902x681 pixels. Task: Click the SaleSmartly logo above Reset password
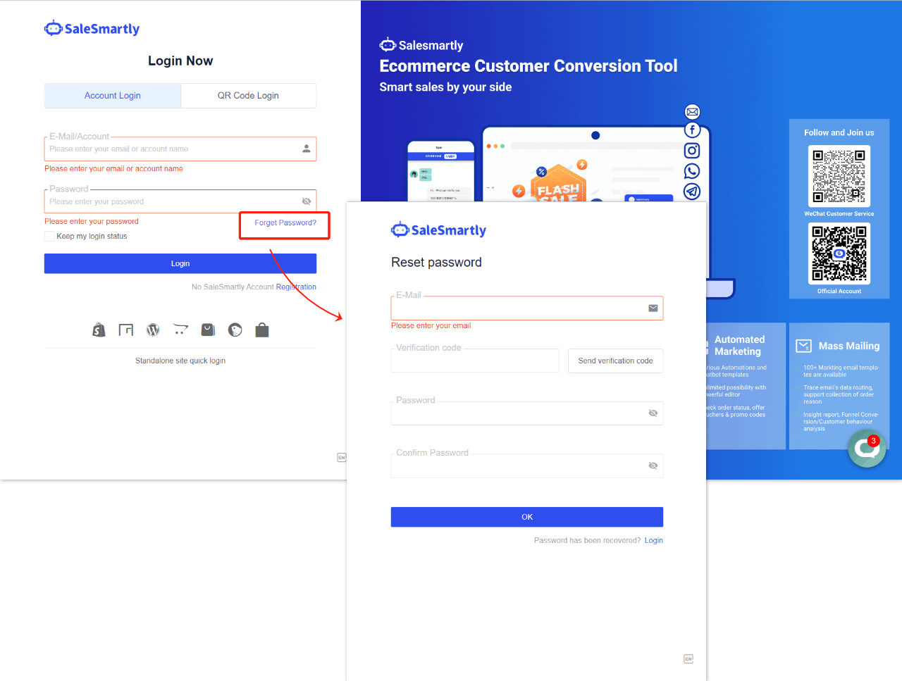pos(438,230)
